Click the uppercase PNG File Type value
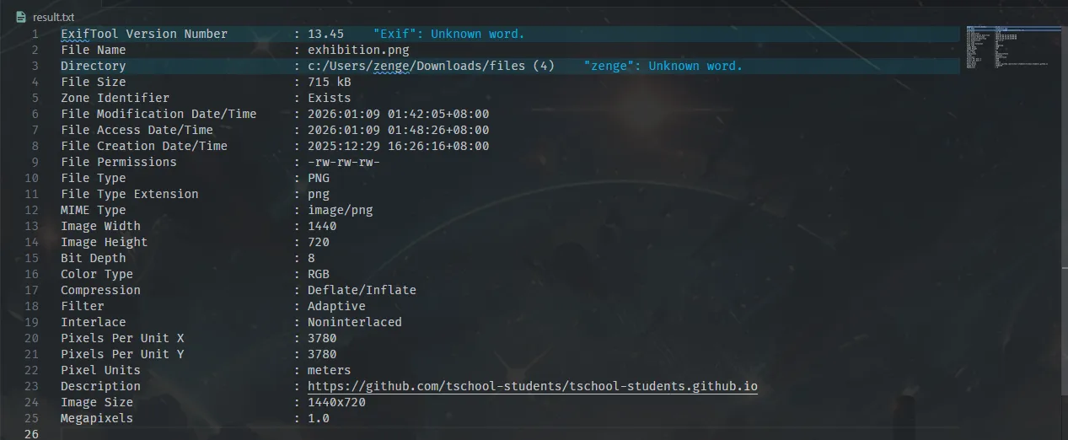1068x440 pixels. tap(319, 178)
